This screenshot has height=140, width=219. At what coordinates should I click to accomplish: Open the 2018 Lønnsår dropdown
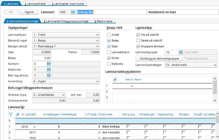34,127
